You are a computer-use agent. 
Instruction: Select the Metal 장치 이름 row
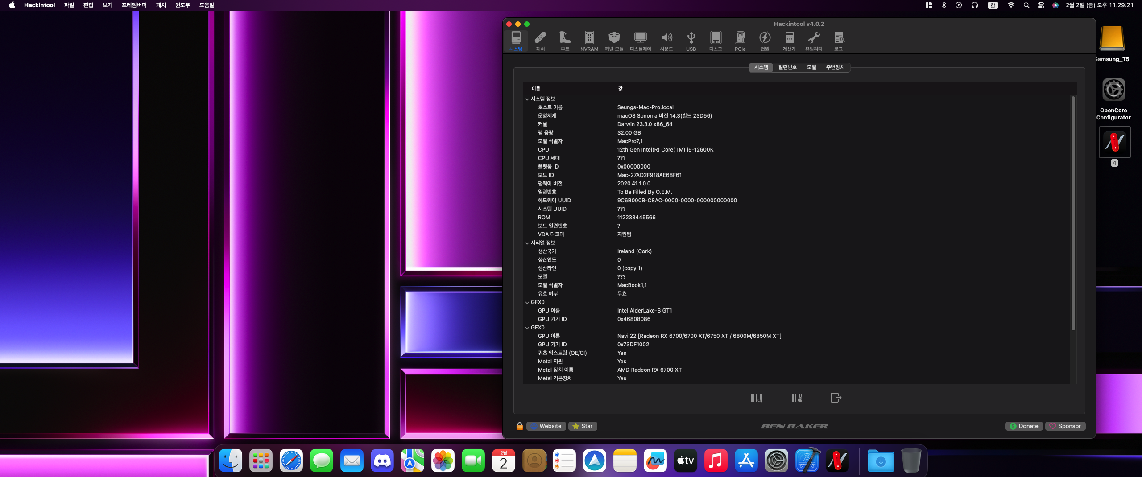click(796, 370)
